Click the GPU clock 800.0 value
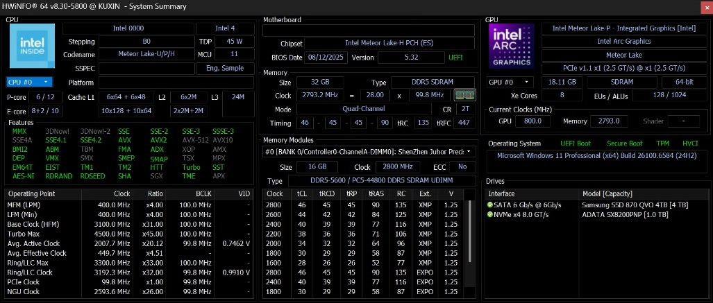713x303 pixels. [x=533, y=121]
